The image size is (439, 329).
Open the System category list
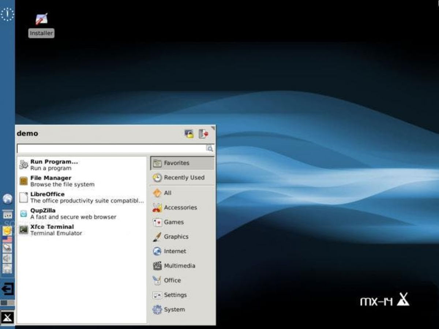point(174,309)
